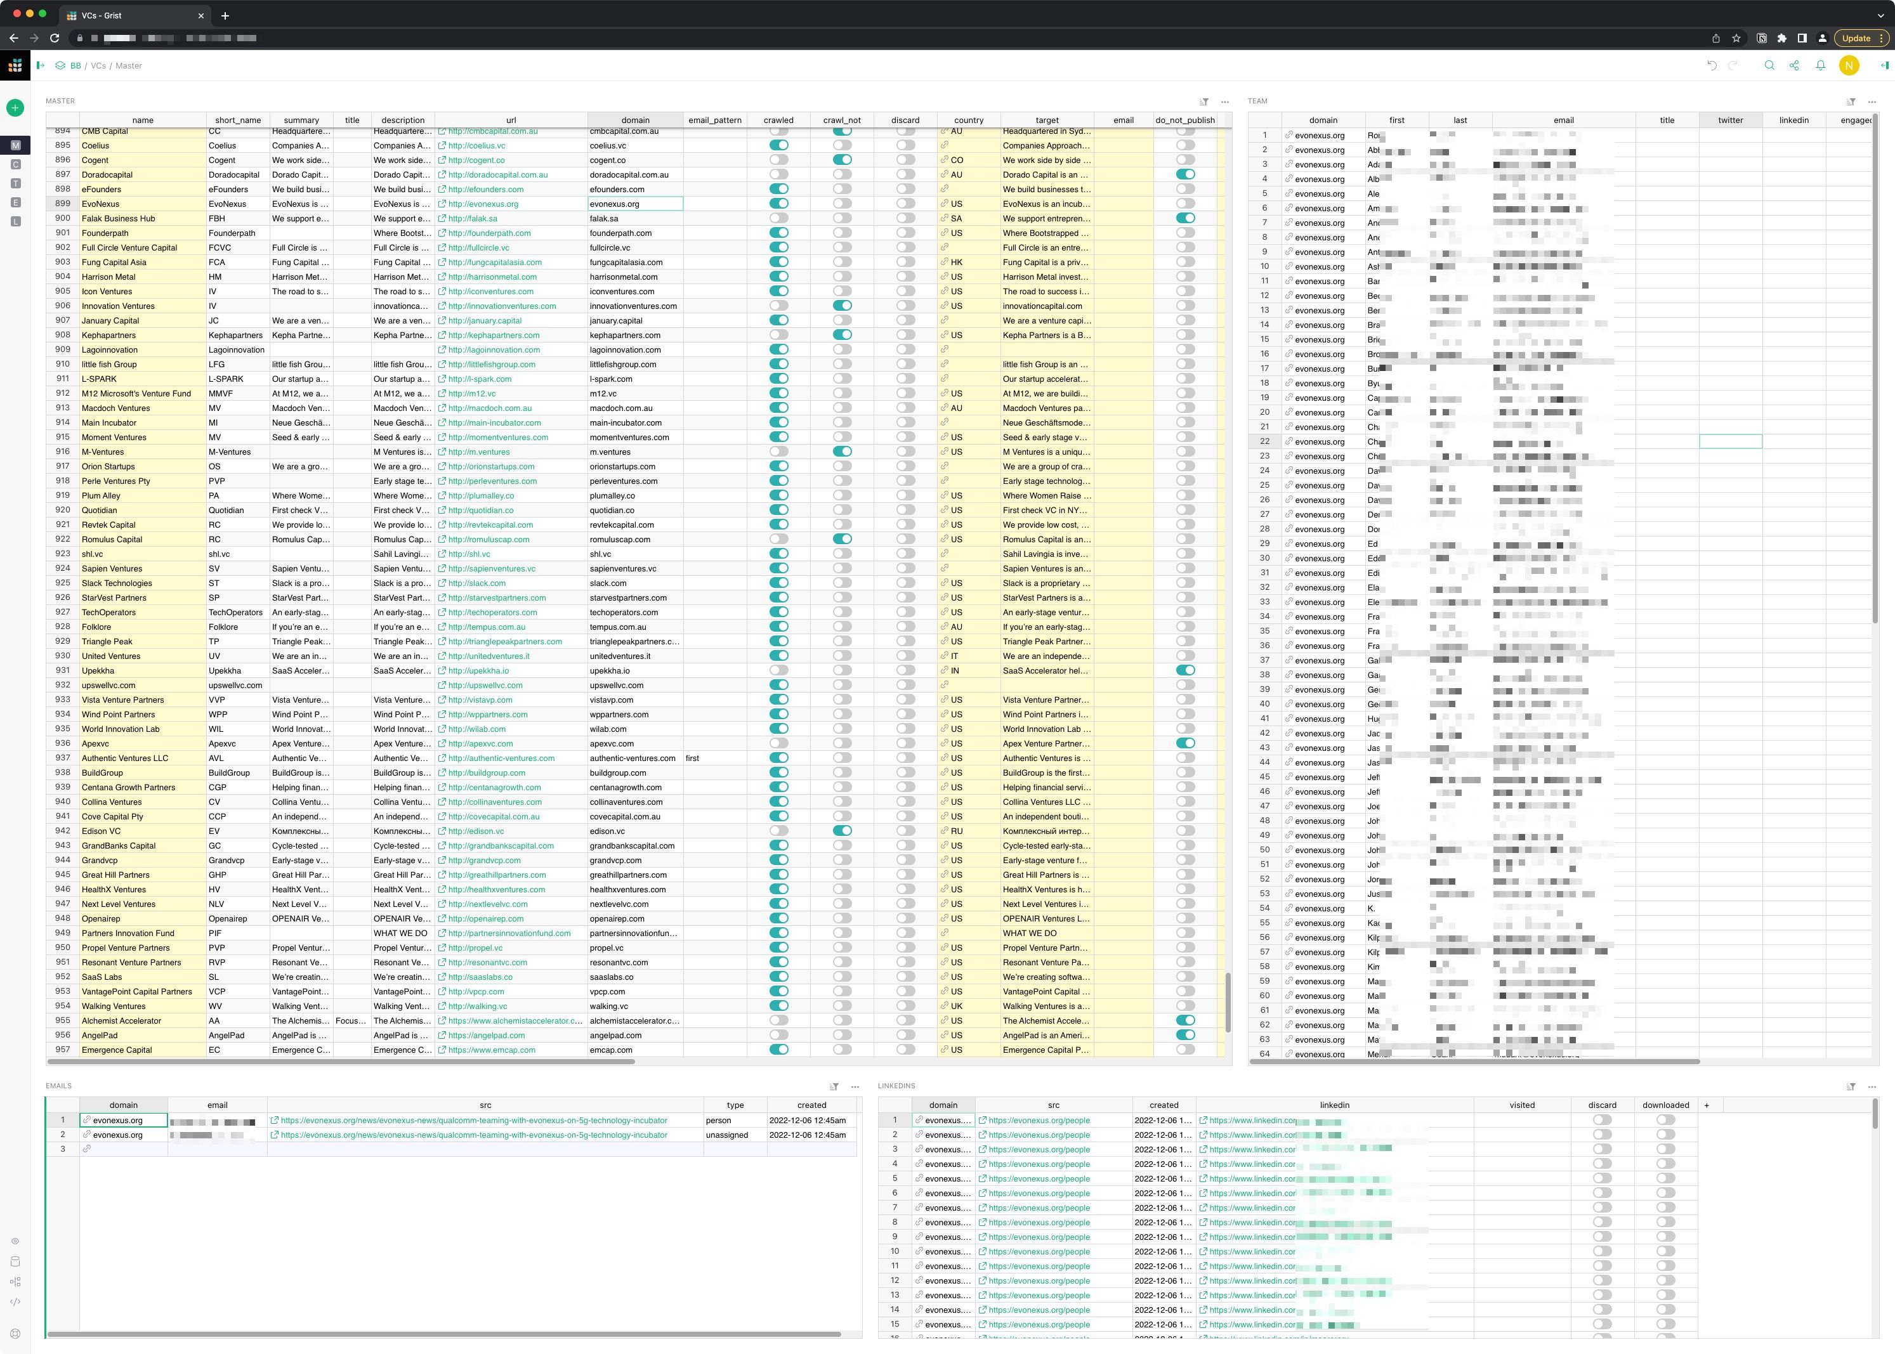Open Help Center lifebuoy icon
The image size is (1895, 1354).
point(15,1333)
